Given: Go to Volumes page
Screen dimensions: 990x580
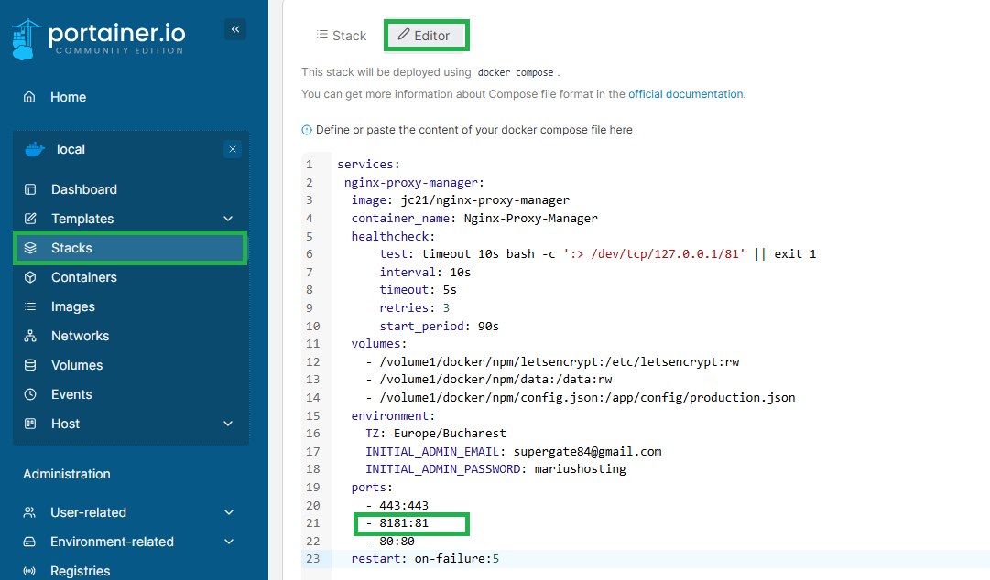Looking at the screenshot, I should click(77, 365).
